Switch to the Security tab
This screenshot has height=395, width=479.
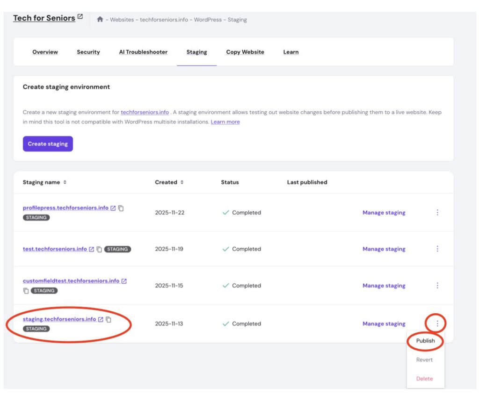88,52
